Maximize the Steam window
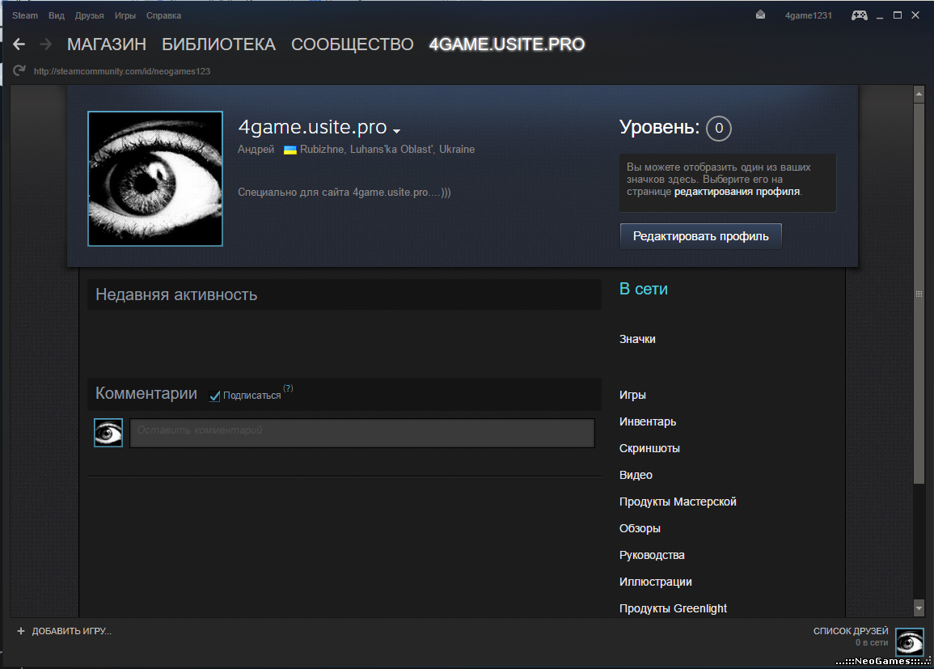Viewport: 934px width, 669px height. click(x=897, y=15)
